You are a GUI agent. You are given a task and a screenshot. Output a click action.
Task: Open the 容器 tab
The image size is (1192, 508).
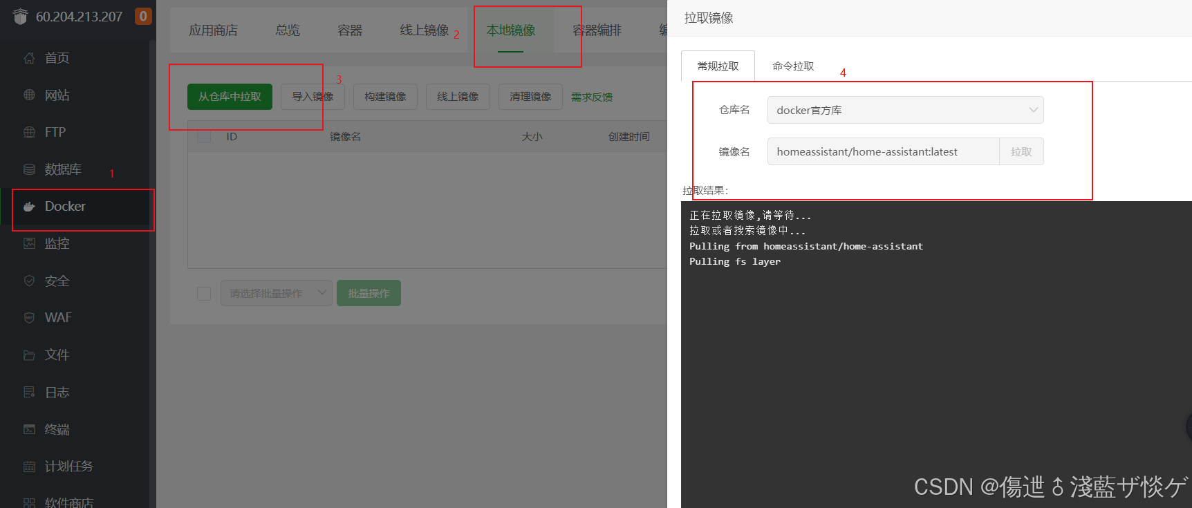pyautogui.click(x=350, y=30)
